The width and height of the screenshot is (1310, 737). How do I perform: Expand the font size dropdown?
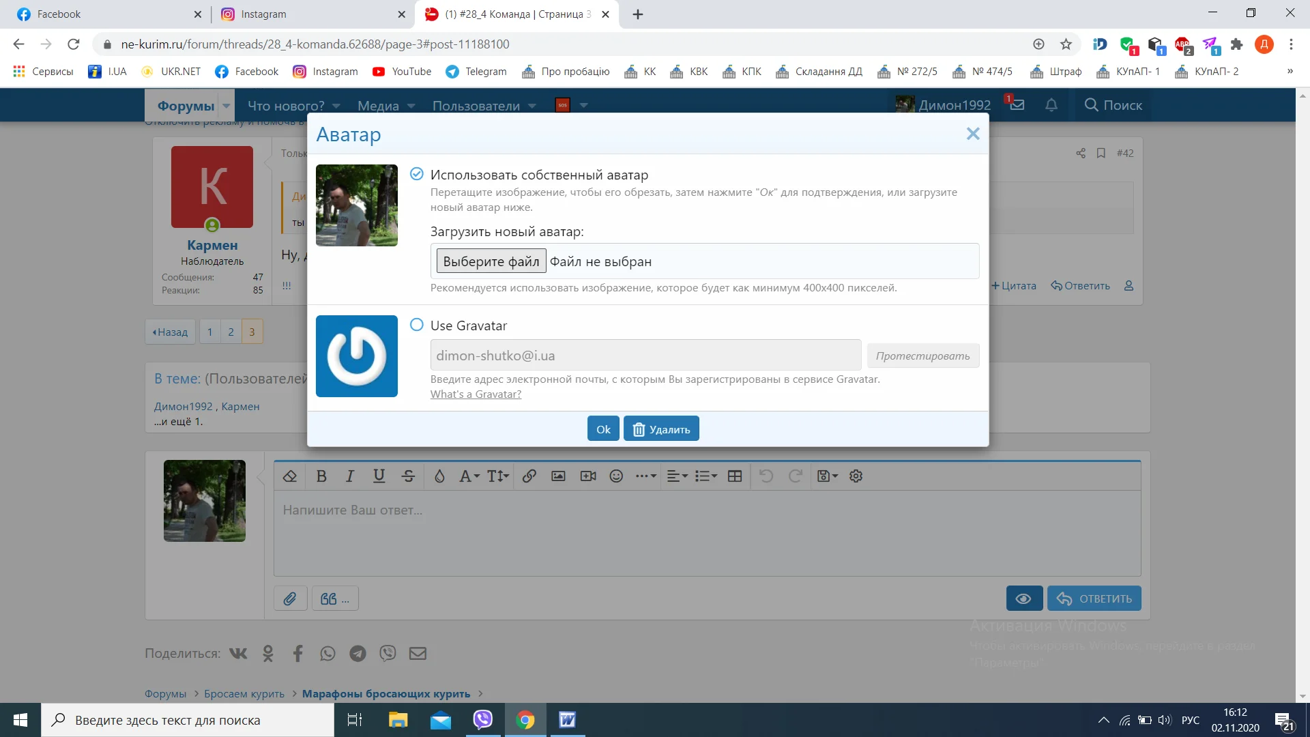point(498,476)
